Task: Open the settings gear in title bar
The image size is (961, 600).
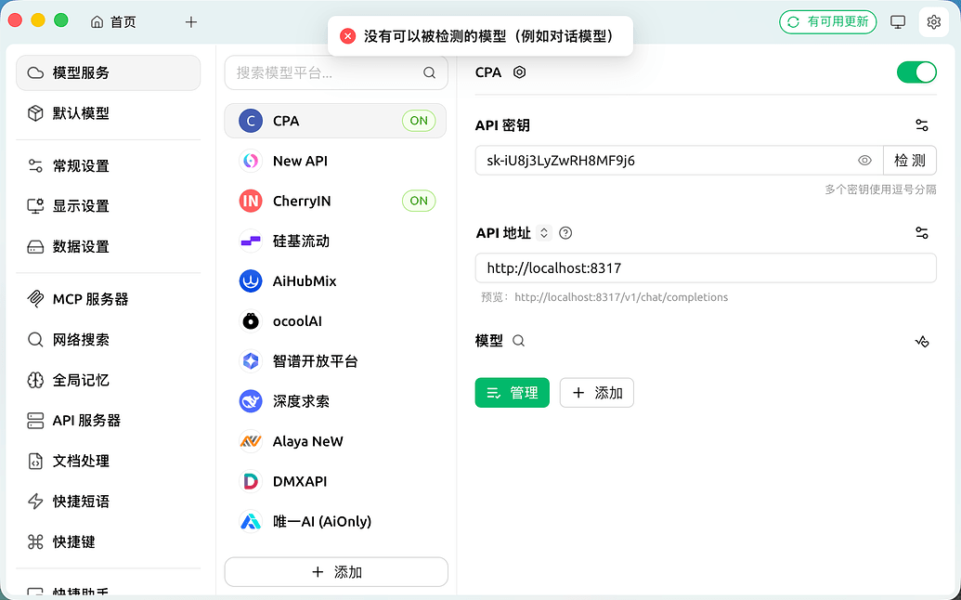Action: tap(933, 22)
